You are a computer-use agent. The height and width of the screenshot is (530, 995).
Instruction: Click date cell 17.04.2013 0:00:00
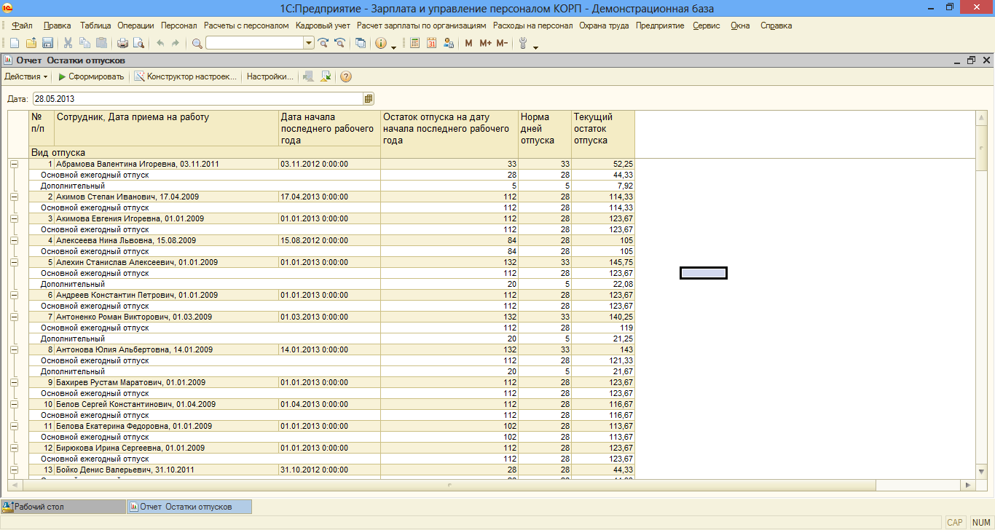330,197
